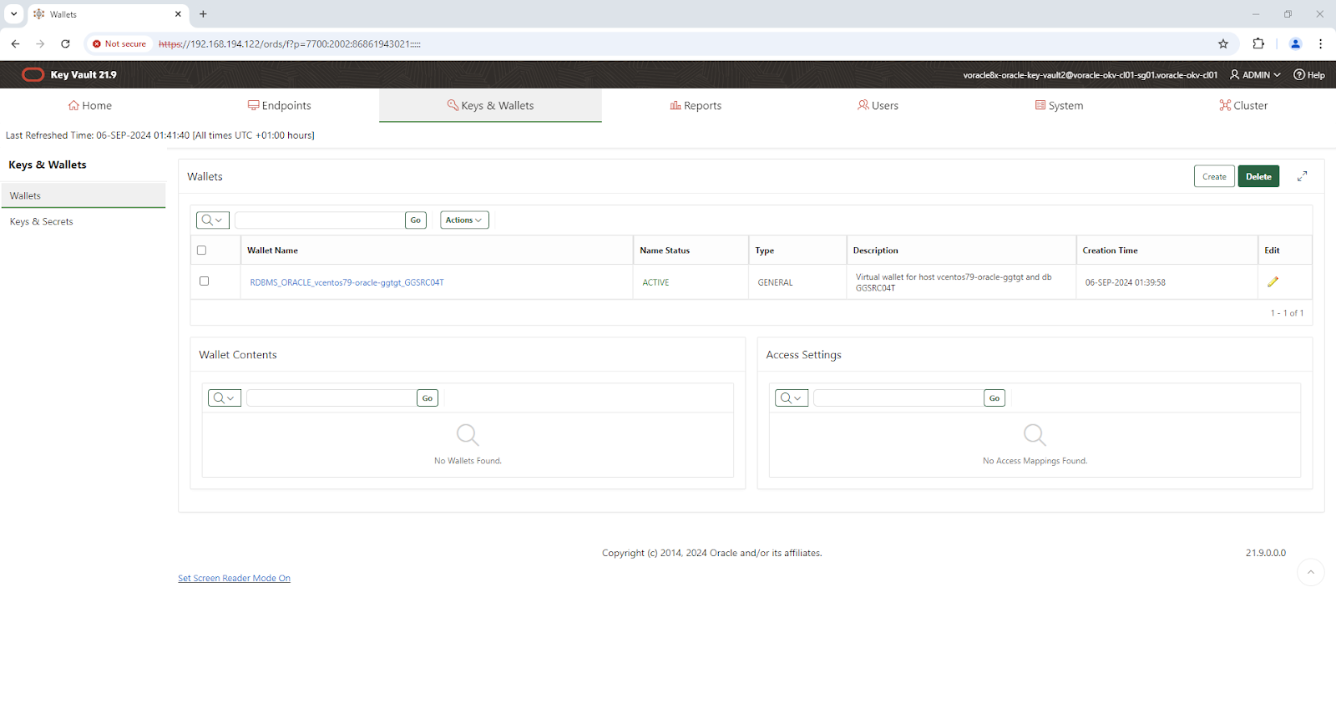Select the Keys & Wallets tab
Viewport: 1336px width, 724px height.
coord(490,105)
